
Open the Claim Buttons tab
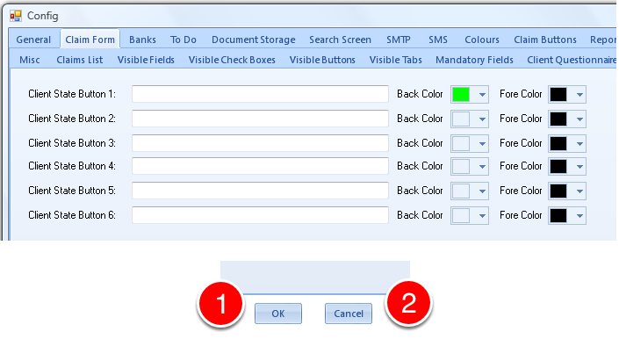pos(544,40)
